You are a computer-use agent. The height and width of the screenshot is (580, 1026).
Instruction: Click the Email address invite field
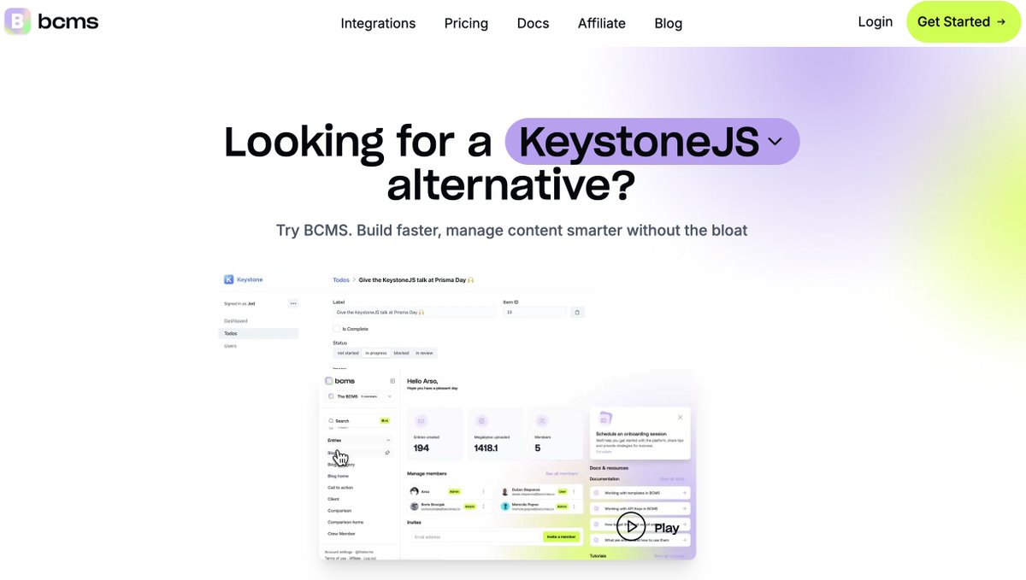(x=475, y=537)
